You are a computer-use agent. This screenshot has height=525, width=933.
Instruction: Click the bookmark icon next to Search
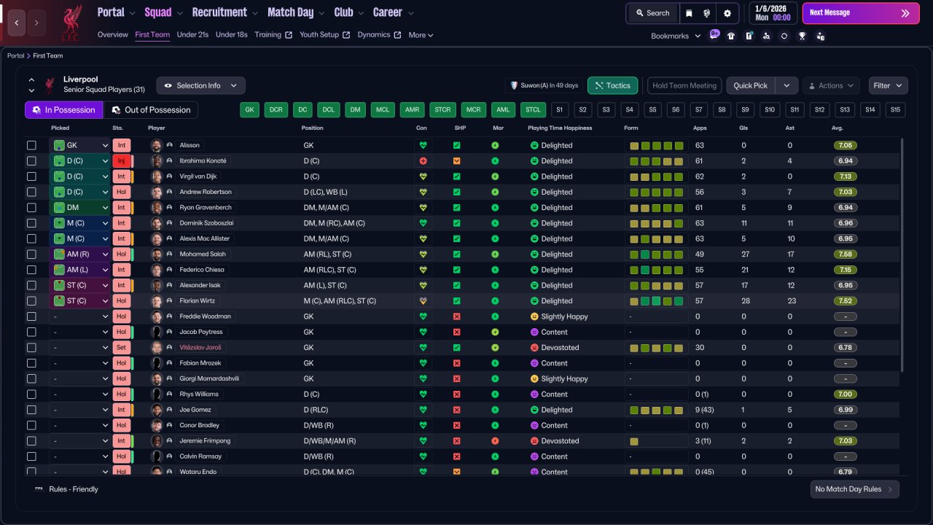689,13
